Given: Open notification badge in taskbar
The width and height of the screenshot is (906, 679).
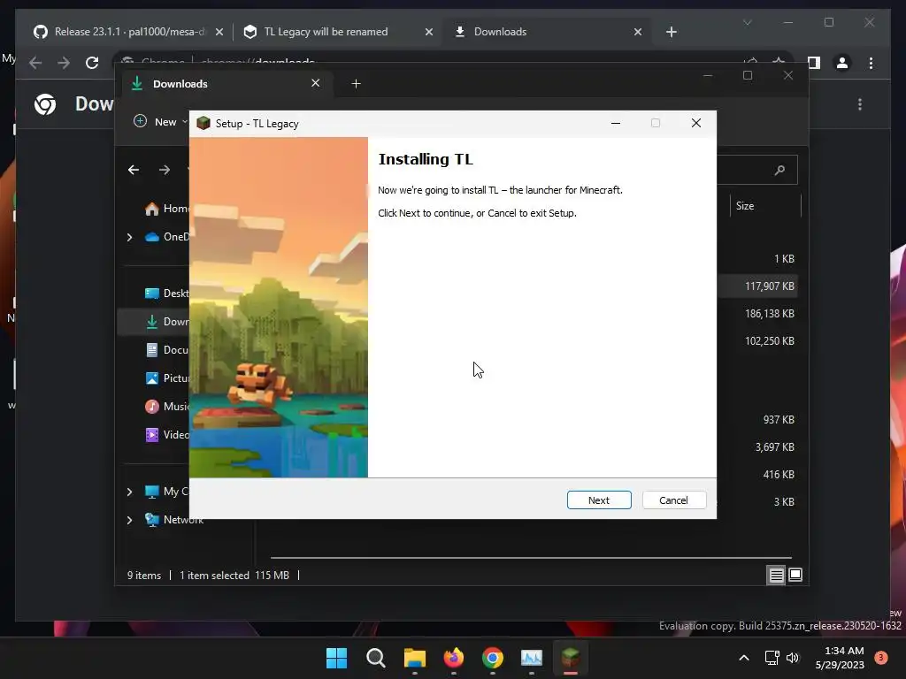Looking at the screenshot, I should pyautogui.click(x=881, y=658).
